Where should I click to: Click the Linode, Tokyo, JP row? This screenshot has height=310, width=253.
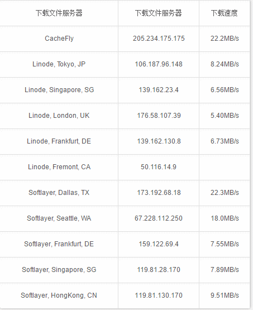125,64
